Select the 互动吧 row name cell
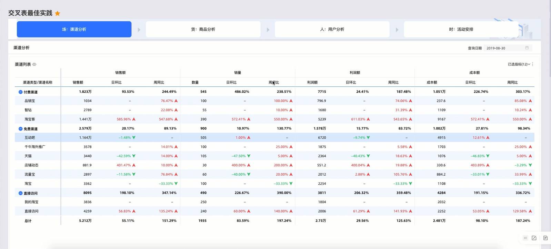Viewport: 551px width, 249px height. click(30, 137)
